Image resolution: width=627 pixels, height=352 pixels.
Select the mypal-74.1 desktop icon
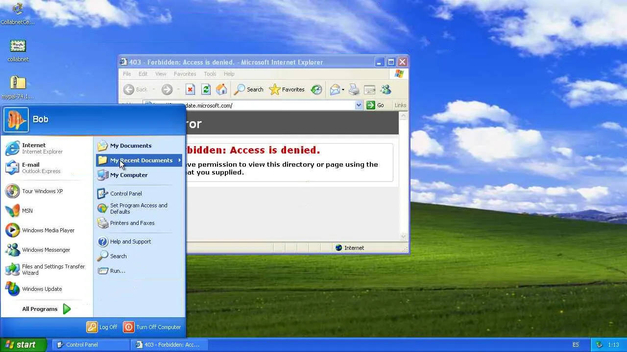coord(18,88)
